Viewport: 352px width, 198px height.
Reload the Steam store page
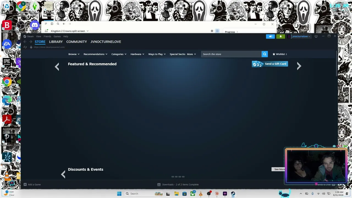coord(25,47)
